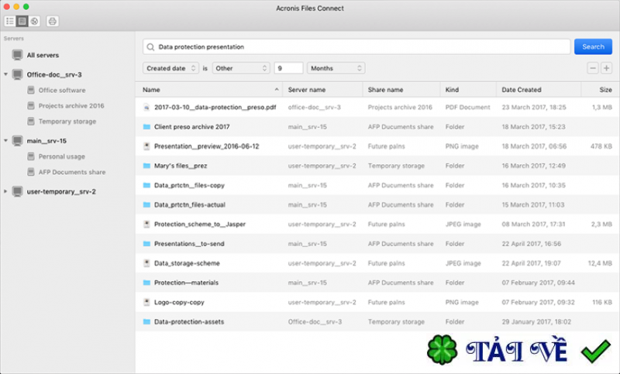This screenshot has width=620, height=374.
Task: Click the folder icon of Client preso archive 2017
Action: click(146, 127)
